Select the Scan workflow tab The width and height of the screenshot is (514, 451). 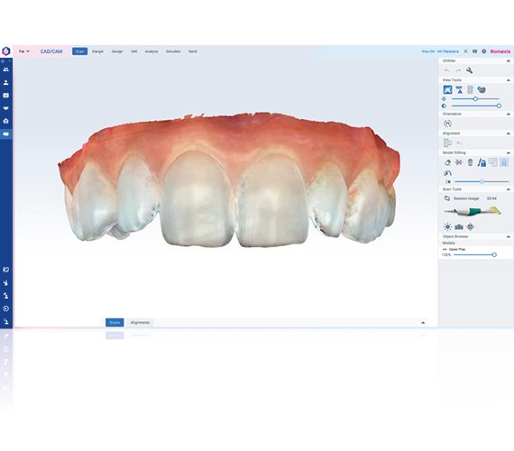[79, 51]
